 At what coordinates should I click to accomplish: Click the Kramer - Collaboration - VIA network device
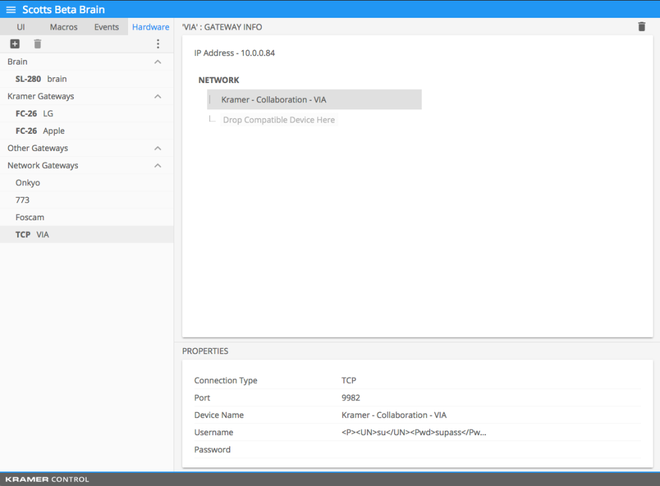(x=314, y=100)
